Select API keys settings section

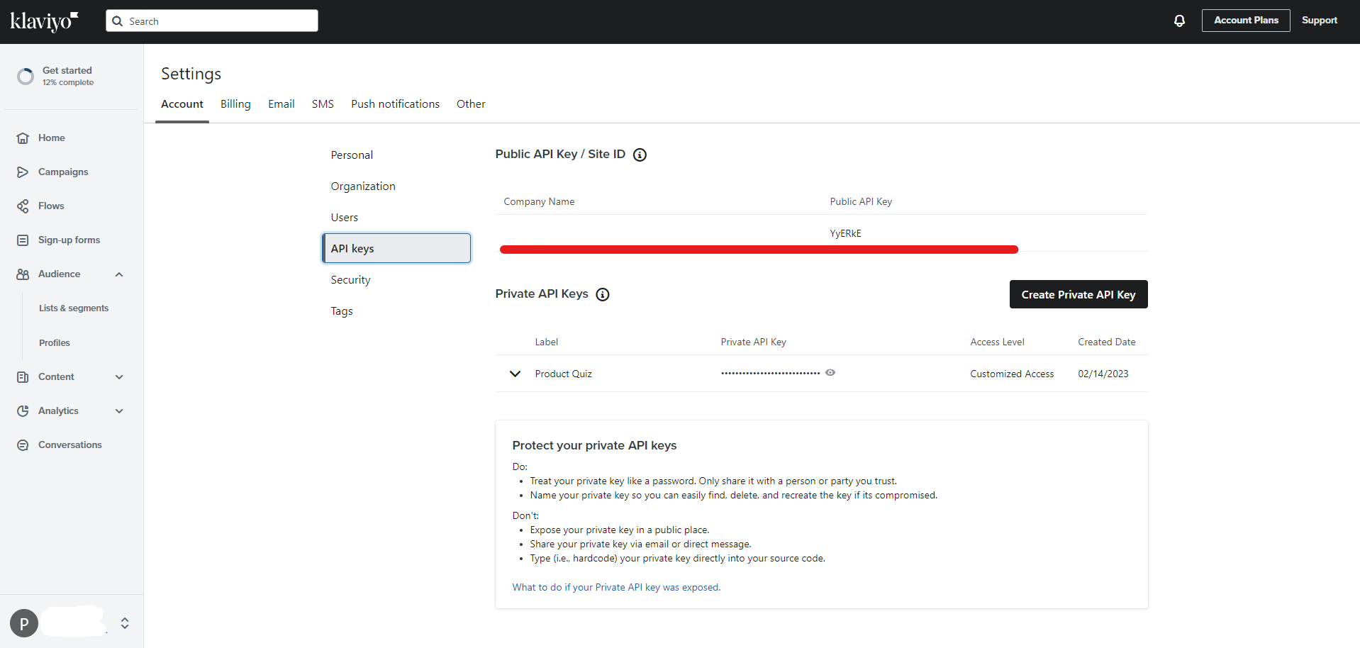[x=396, y=249]
